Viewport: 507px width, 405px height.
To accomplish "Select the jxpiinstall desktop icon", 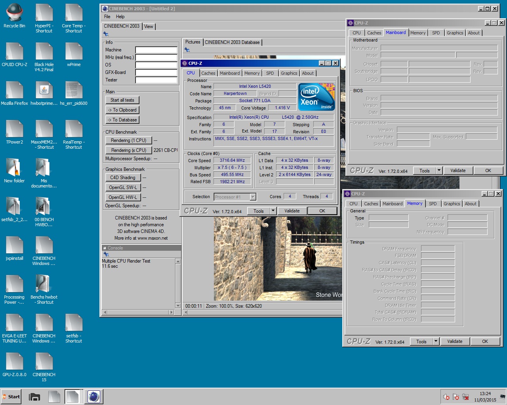I will point(14,248).
